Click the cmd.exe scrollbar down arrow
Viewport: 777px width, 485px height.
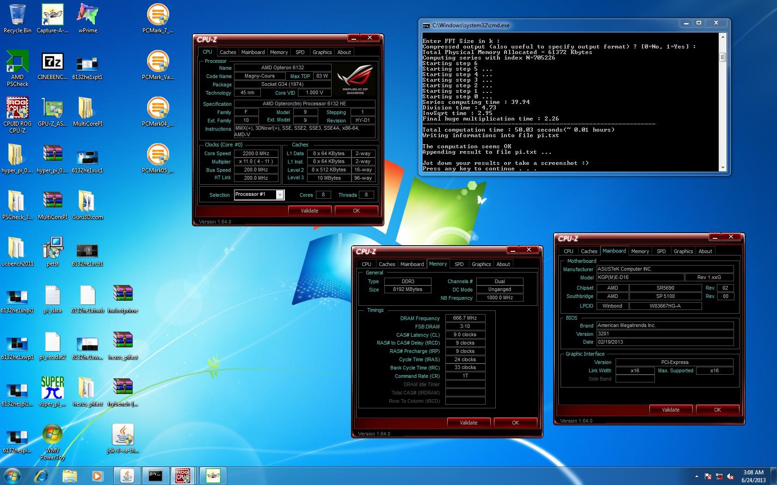(x=722, y=168)
